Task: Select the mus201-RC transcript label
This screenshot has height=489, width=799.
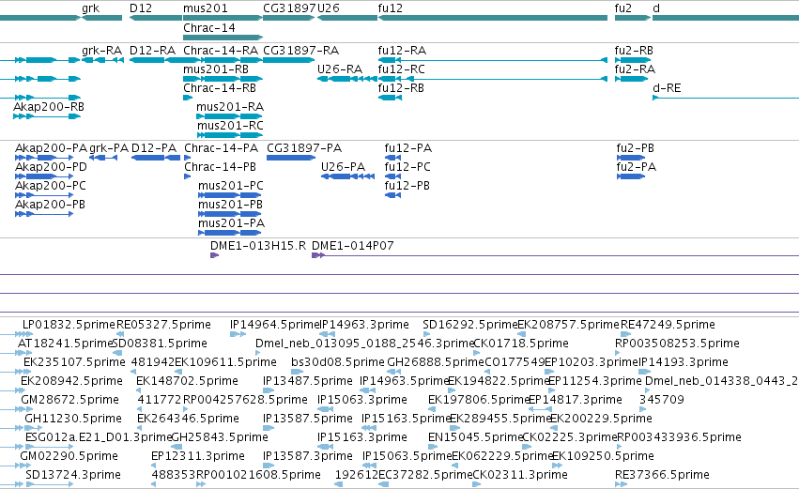Action: (x=230, y=126)
